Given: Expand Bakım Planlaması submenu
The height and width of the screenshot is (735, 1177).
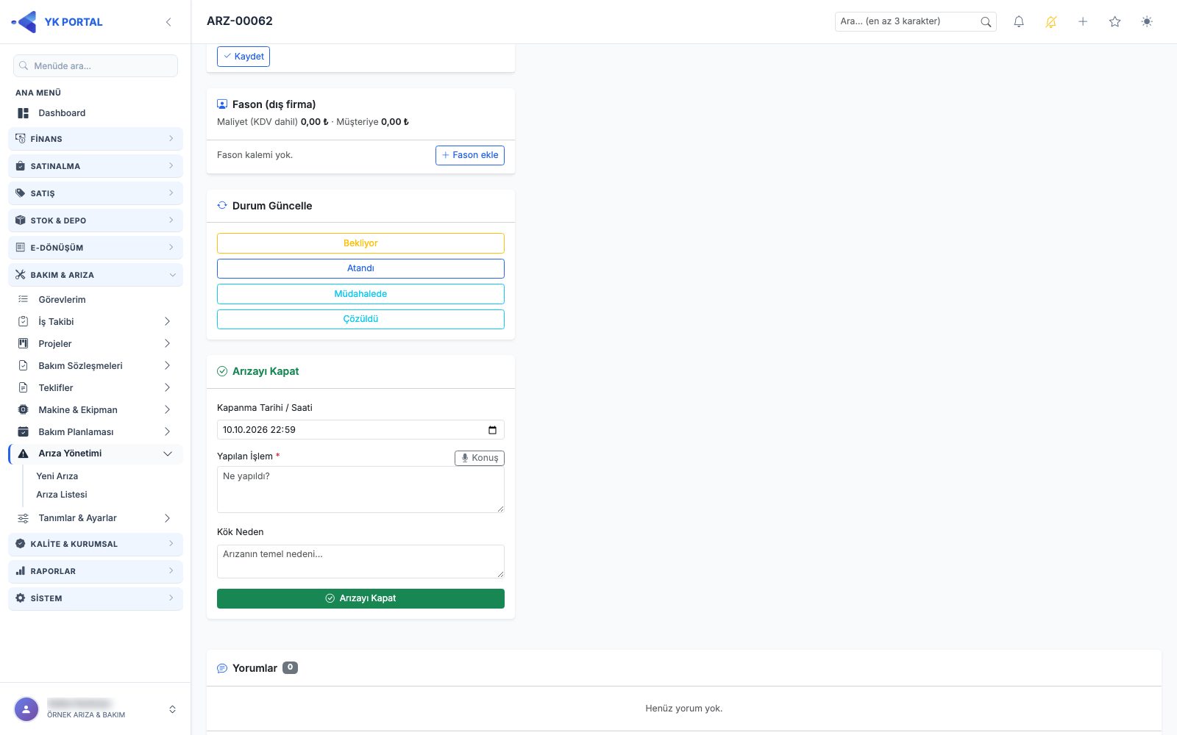Looking at the screenshot, I should coord(96,432).
